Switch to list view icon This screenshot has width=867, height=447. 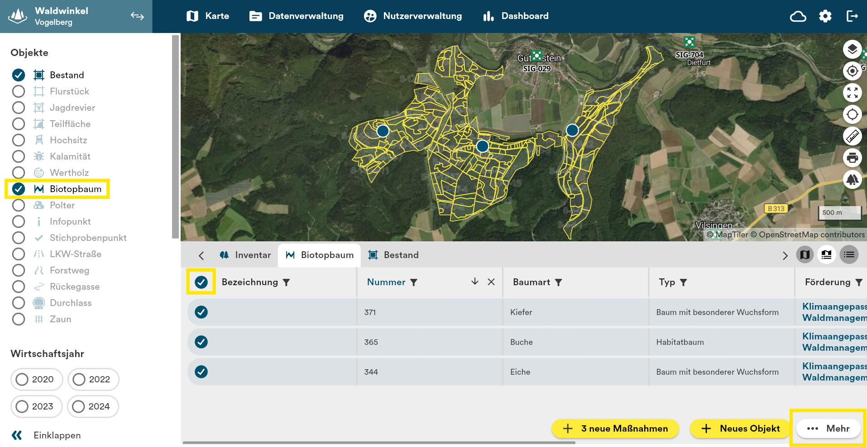(x=849, y=255)
